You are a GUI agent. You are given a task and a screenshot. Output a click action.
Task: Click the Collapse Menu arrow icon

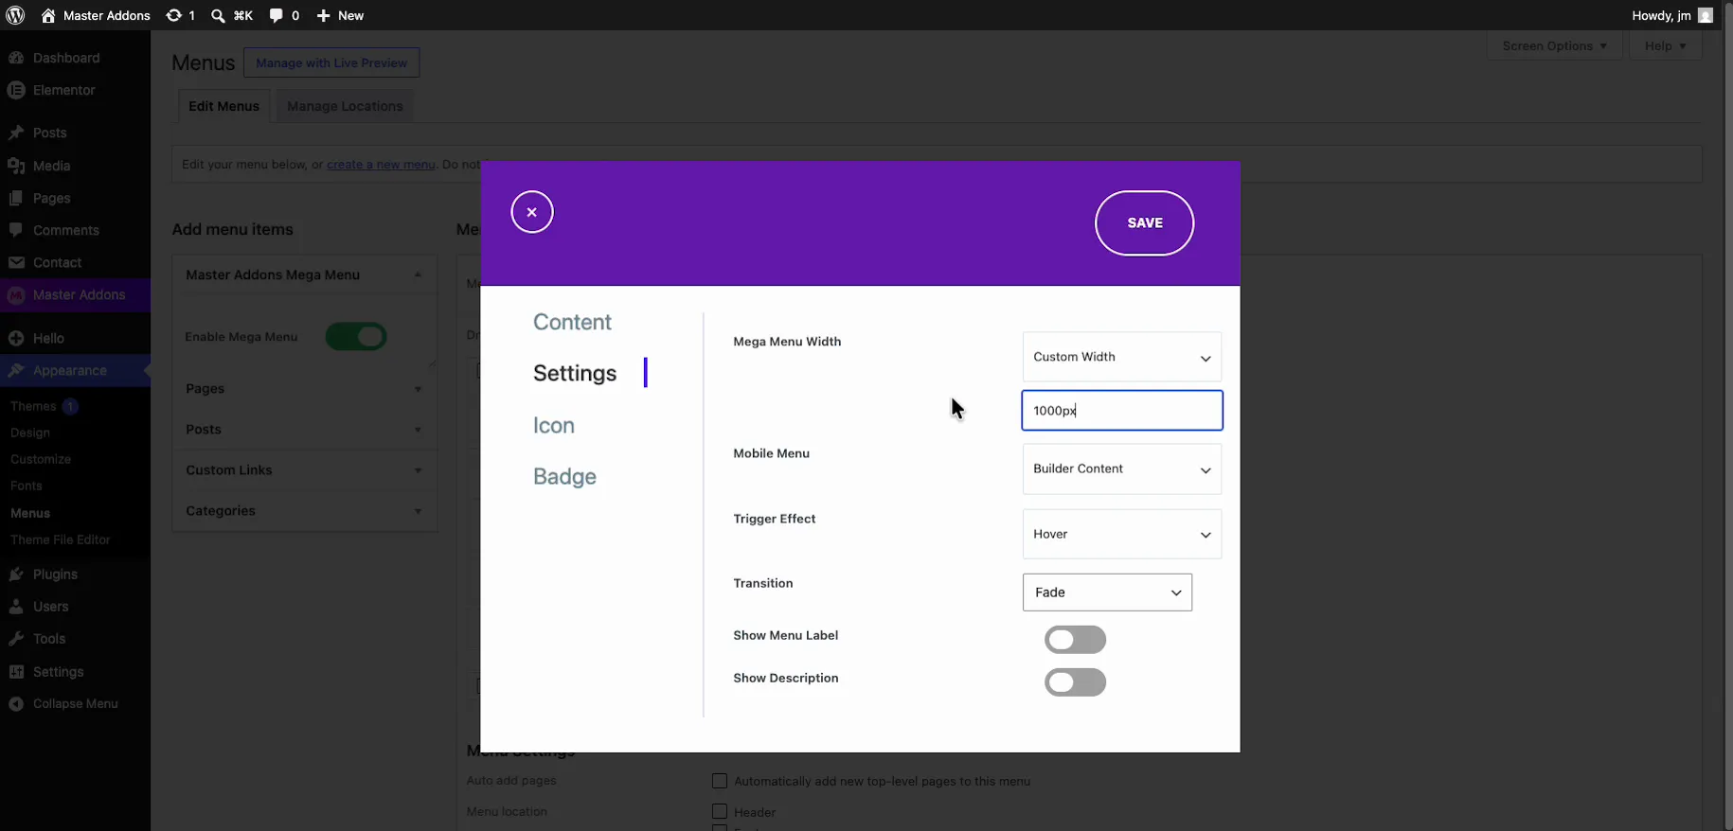(x=16, y=703)
